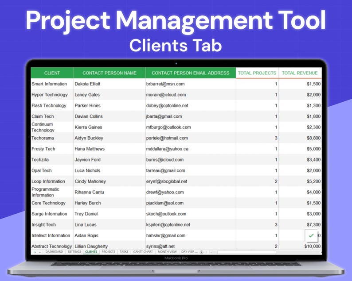
Task: Select the TOTAL PROJECTS header cell
Action: [x=257, y=73]
